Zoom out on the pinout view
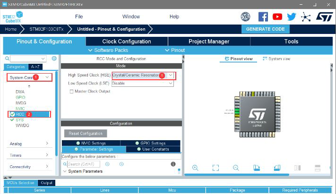336x194 pixels. point(236,168)
